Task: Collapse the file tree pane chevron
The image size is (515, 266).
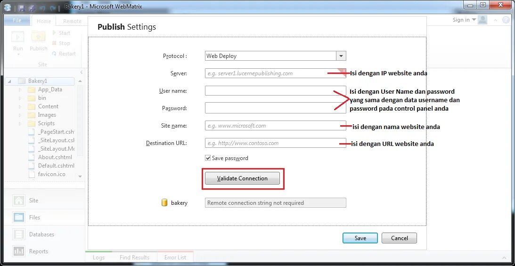Action: point(81,73)
